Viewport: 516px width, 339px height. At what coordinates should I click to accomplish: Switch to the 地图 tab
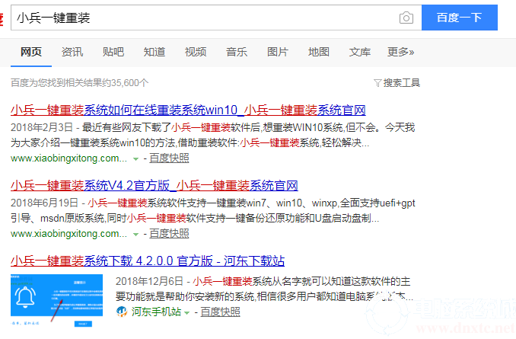click(319, 52)
